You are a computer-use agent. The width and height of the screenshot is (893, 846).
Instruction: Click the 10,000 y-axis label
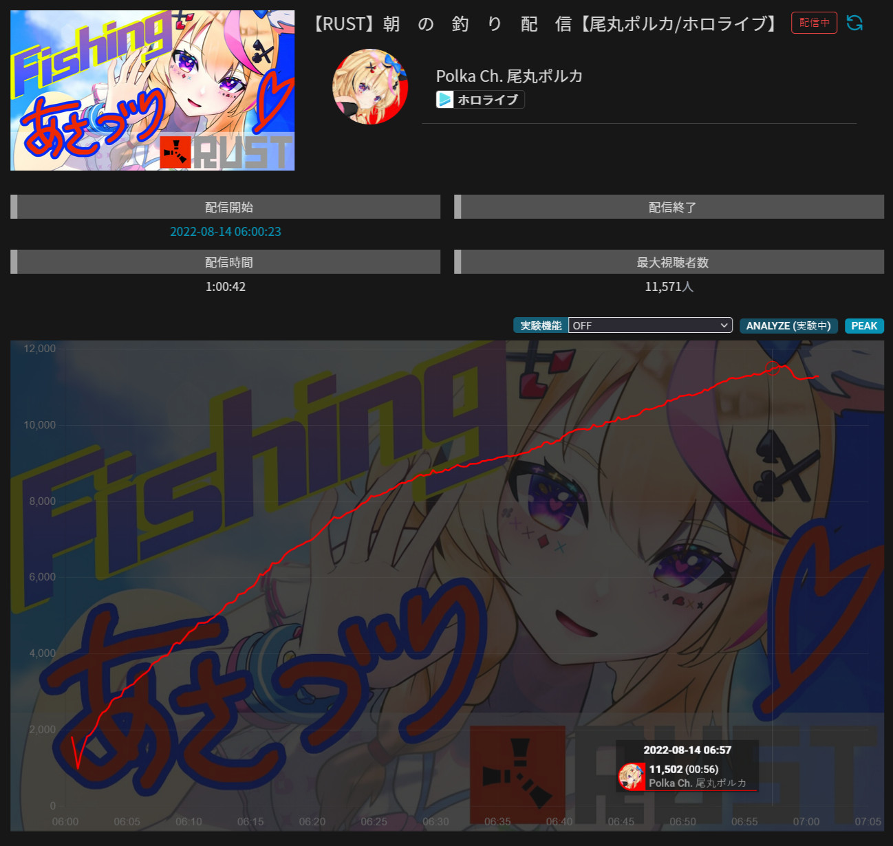(x=40, y=425)
